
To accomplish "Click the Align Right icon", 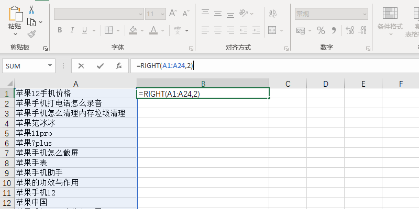I will (230, 30).
